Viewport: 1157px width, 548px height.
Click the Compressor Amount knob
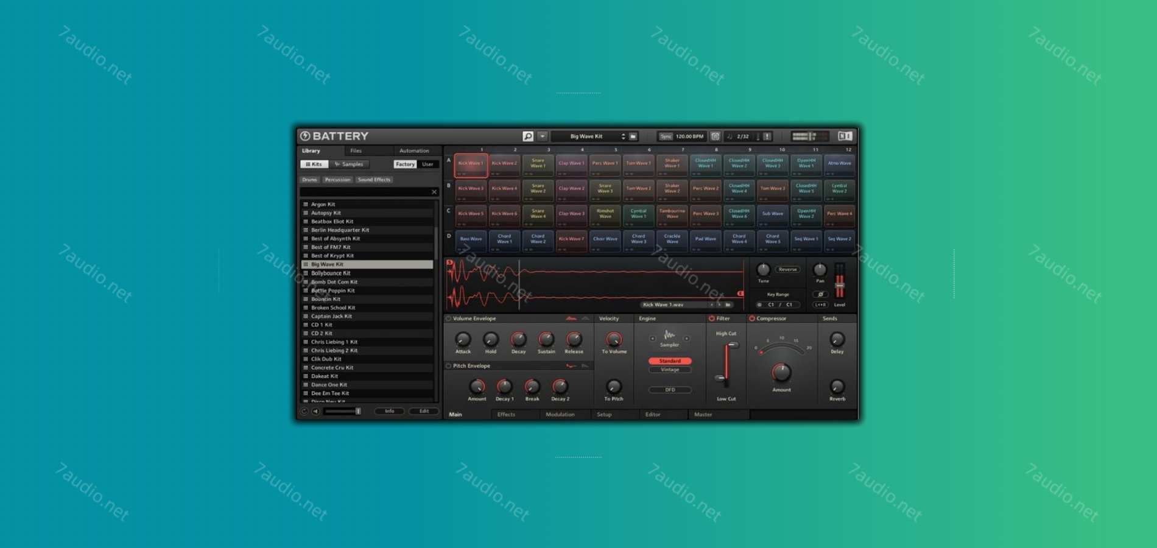point(781,372)
